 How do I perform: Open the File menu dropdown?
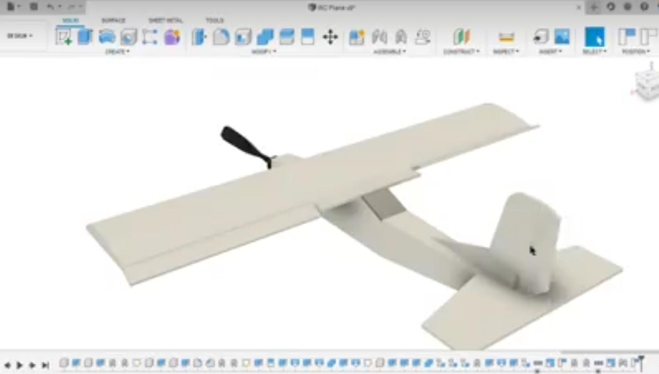click(x=14, y=7)
